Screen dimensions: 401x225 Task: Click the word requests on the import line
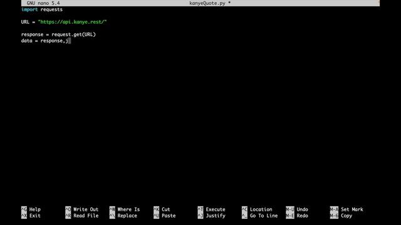pyautogui.click(x=51, y=9)
